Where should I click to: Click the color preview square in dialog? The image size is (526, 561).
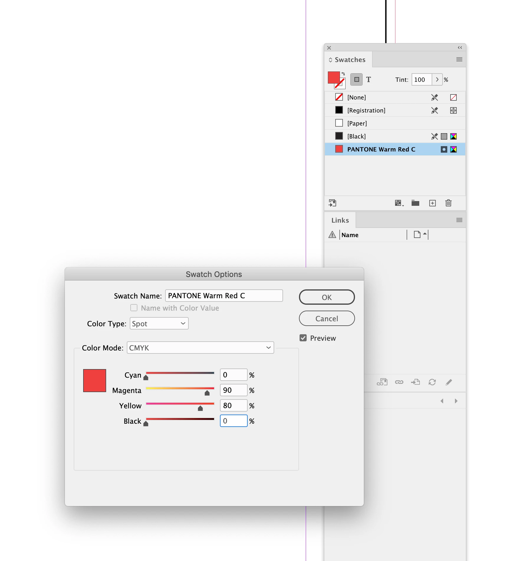[x=95, y=381]
